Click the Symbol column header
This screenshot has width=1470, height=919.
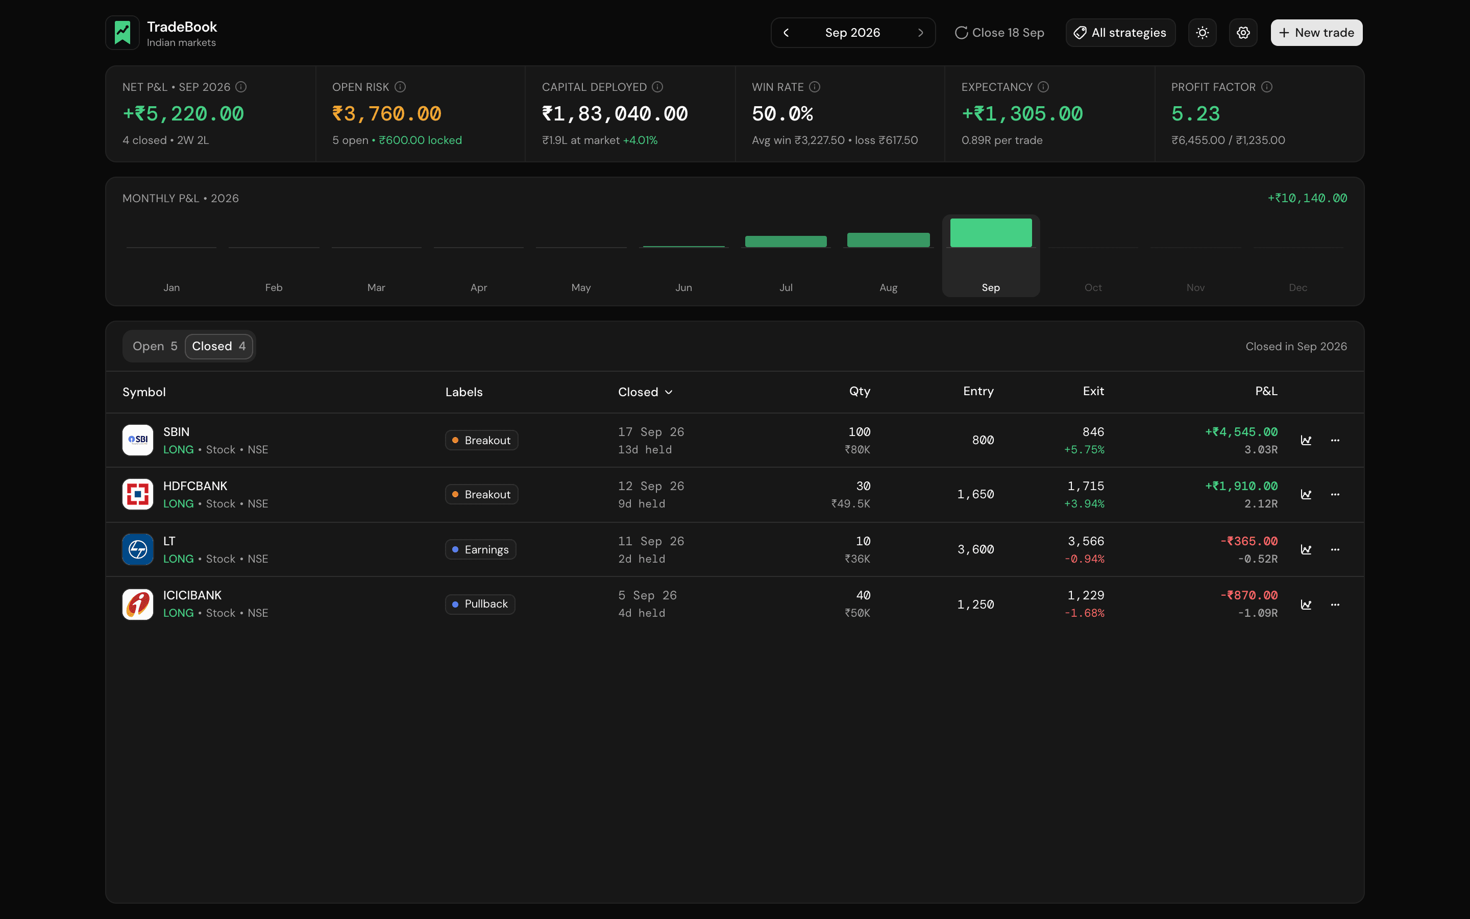pos(144,392)
